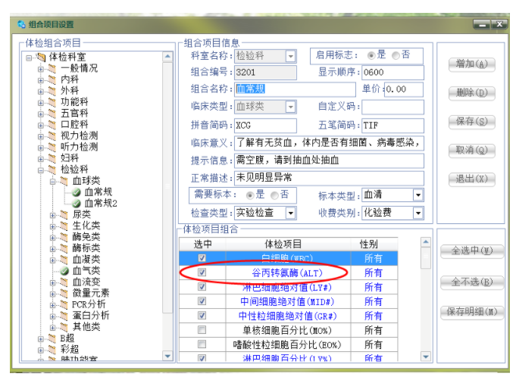Click the empty 自定义码 input field
516x380 pixels.
coord(392,107)
